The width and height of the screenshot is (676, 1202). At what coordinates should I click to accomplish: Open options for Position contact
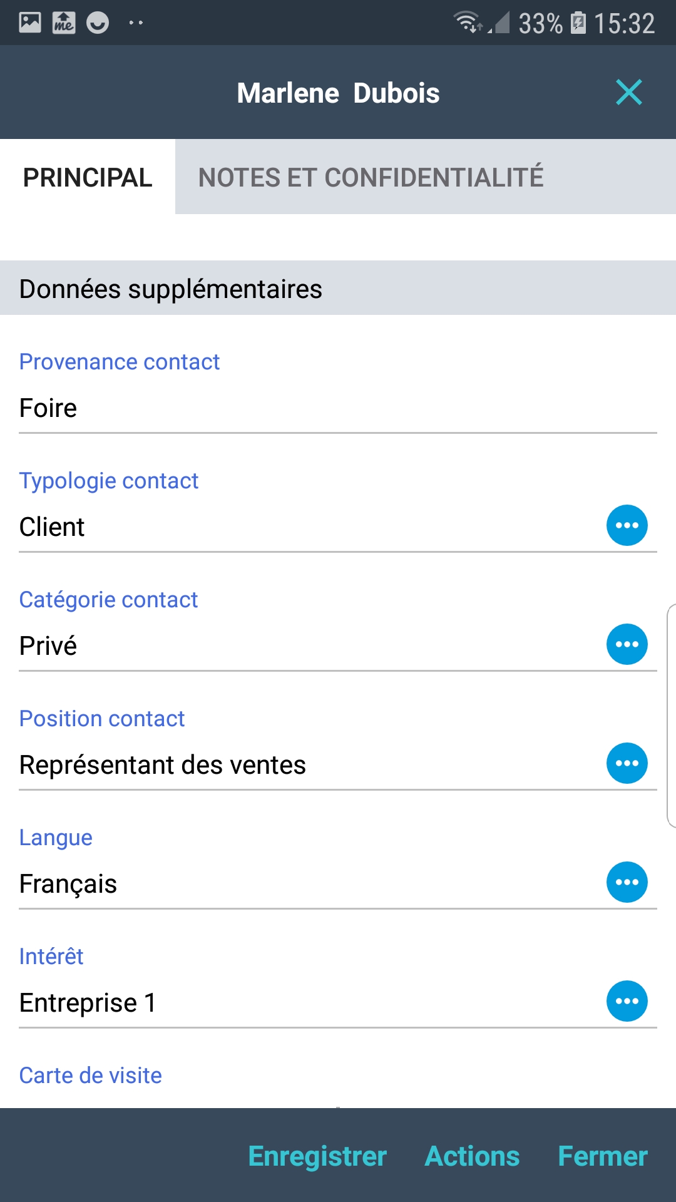point(627,763)
